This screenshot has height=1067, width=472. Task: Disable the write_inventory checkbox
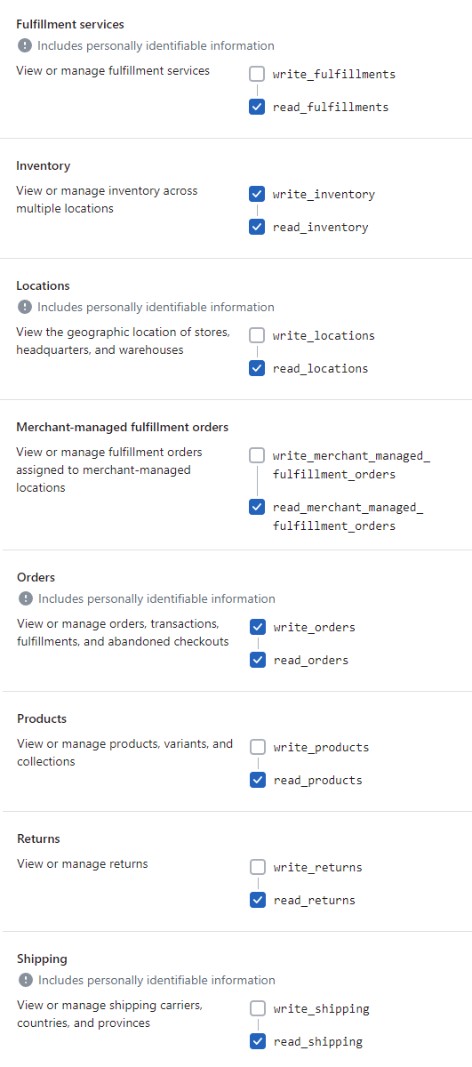pos(257,194)
